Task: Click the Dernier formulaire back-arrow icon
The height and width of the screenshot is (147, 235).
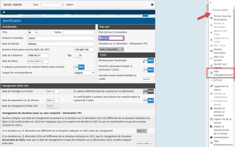Action: click(211, 51)
